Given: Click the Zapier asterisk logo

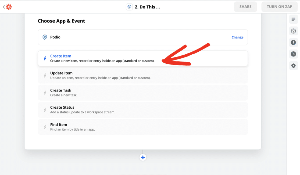Looking at the screenshot, I should click(x=9, y=7).
